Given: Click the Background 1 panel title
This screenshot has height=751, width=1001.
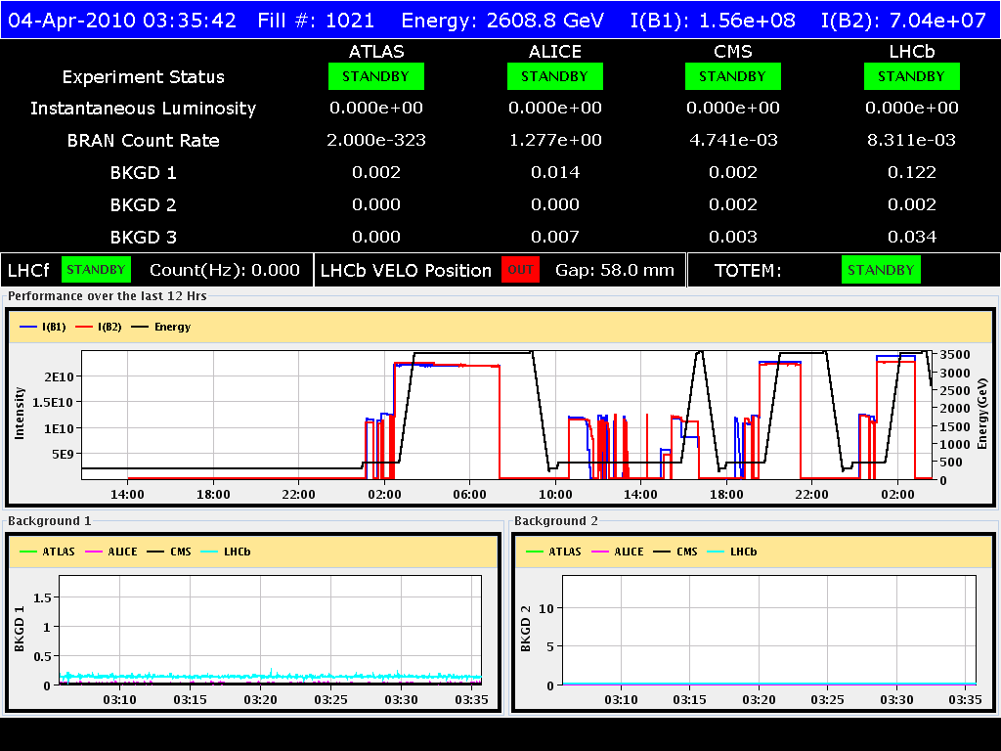Looking at the screenshot, I should [50, 521].
